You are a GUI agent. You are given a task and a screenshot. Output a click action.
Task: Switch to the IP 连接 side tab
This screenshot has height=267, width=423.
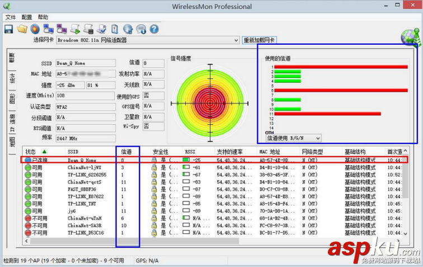pyautogui.click(x=12, y=123)
